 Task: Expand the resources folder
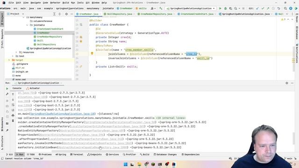point(16,52)
